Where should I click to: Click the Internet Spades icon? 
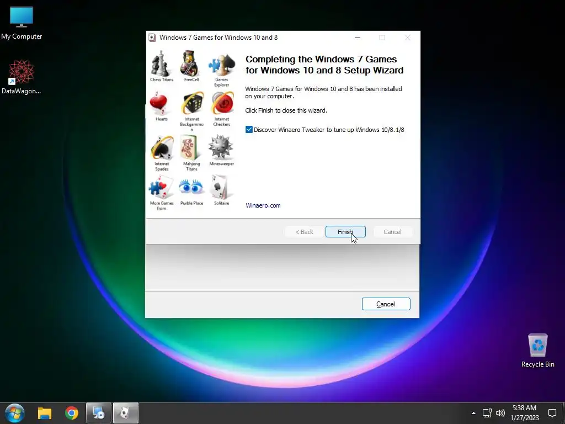pyautogui.click(x=162, y=148)
